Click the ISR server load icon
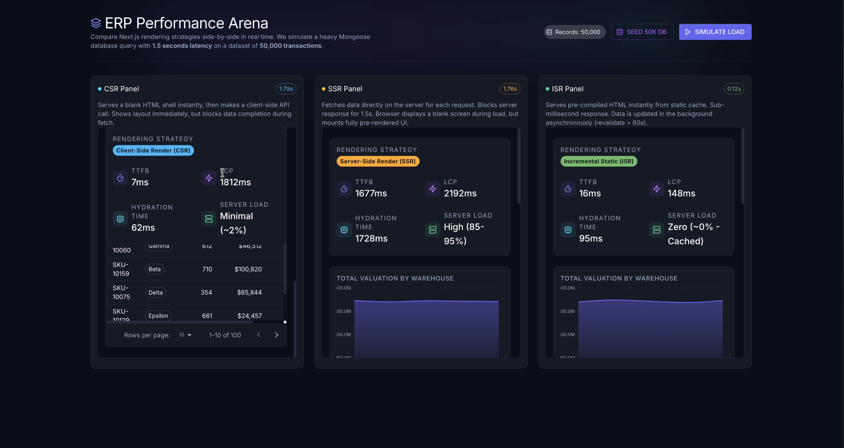The image size is (844, 448). click(656, 230)
